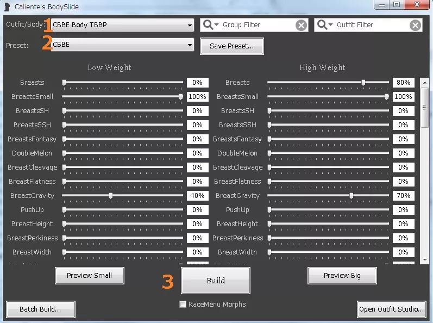Click the Low Weight BreastPerkiness slider handle
This screenshot has width=433, height=323.
point(64,238)
